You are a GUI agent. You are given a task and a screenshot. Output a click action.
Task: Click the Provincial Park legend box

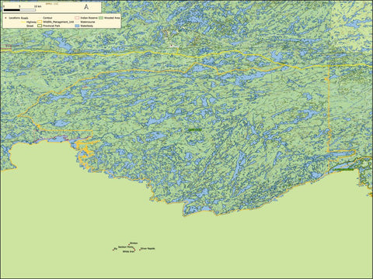(40, 26)
